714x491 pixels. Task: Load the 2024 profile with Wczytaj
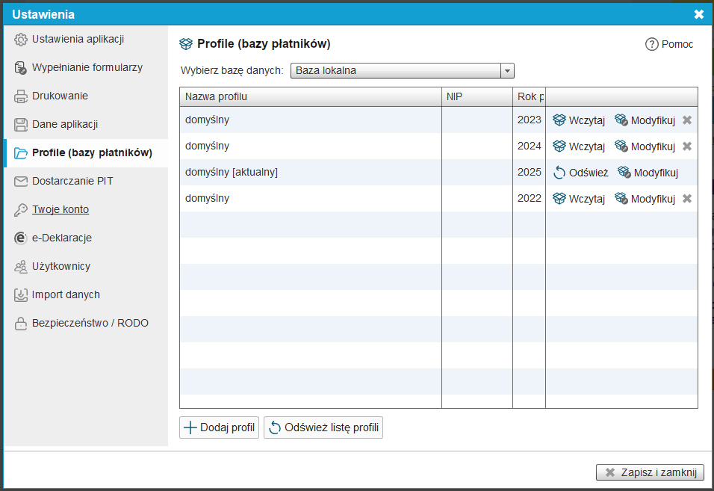(579, 146)
